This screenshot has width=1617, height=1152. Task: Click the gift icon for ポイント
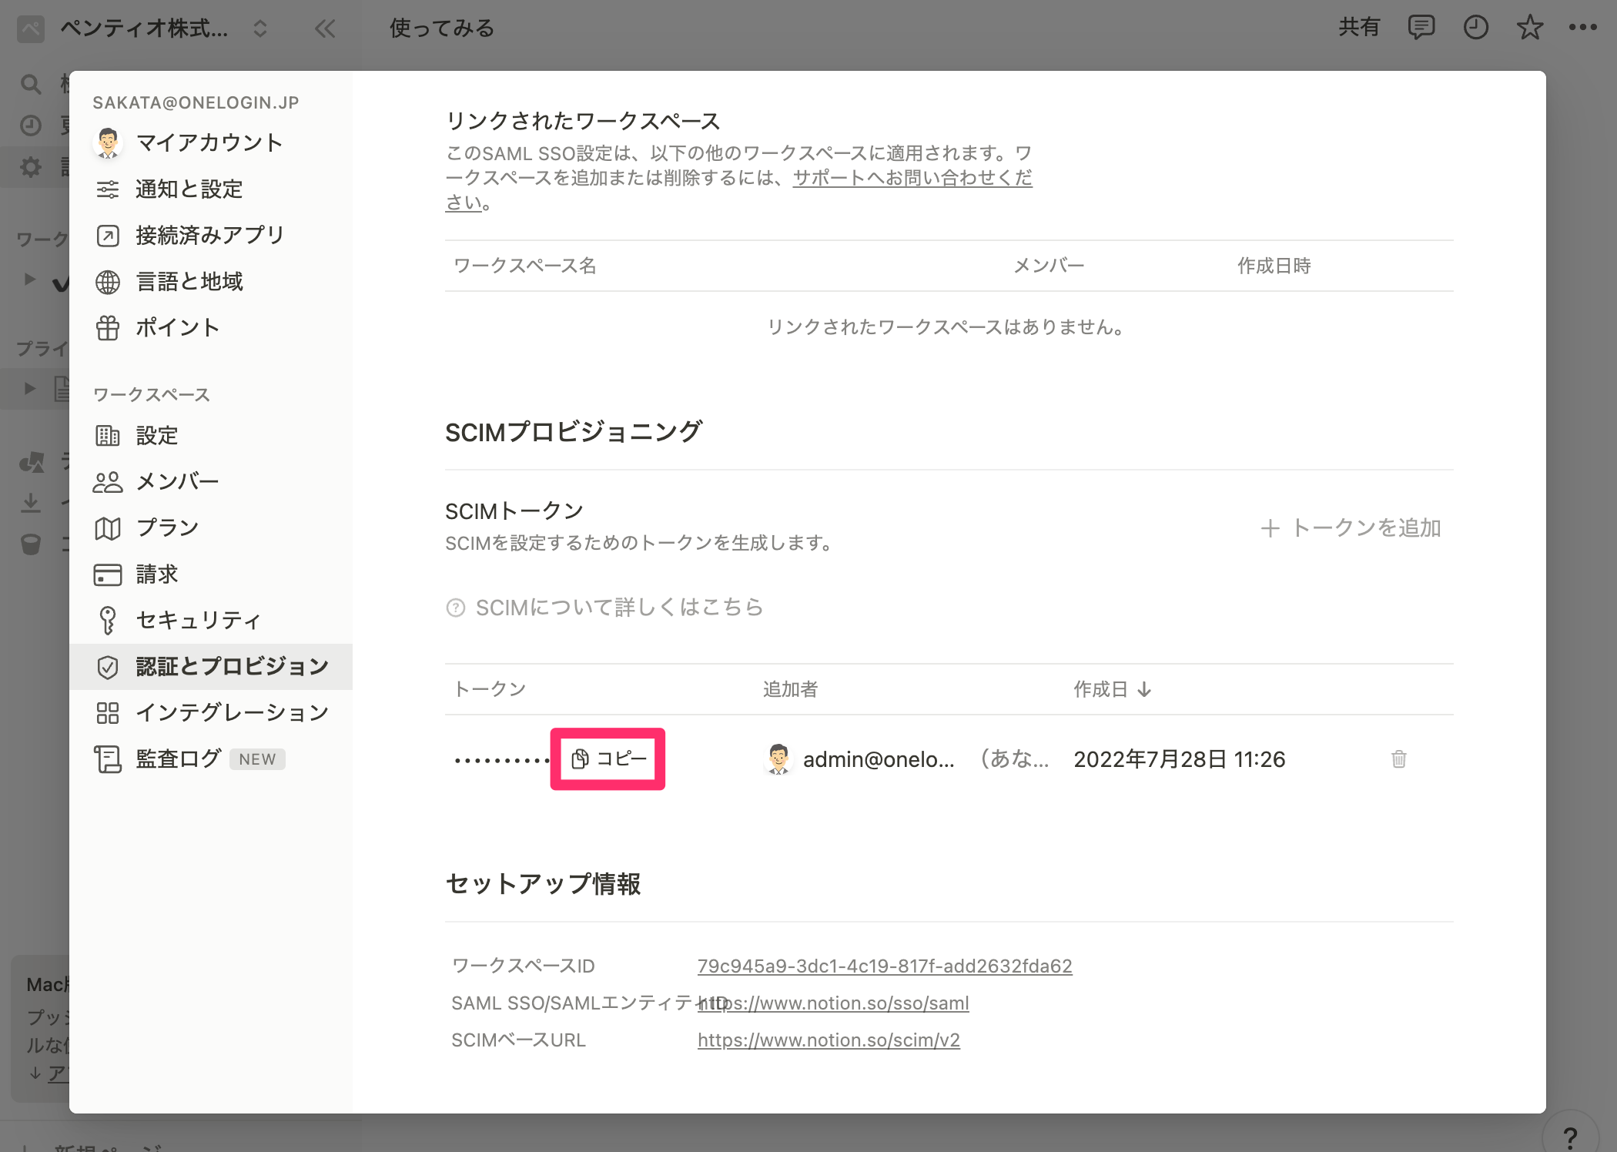click(108, 328)
